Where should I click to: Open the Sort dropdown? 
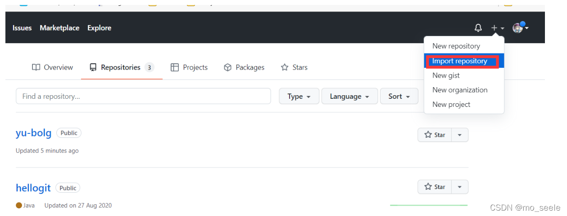399,96
